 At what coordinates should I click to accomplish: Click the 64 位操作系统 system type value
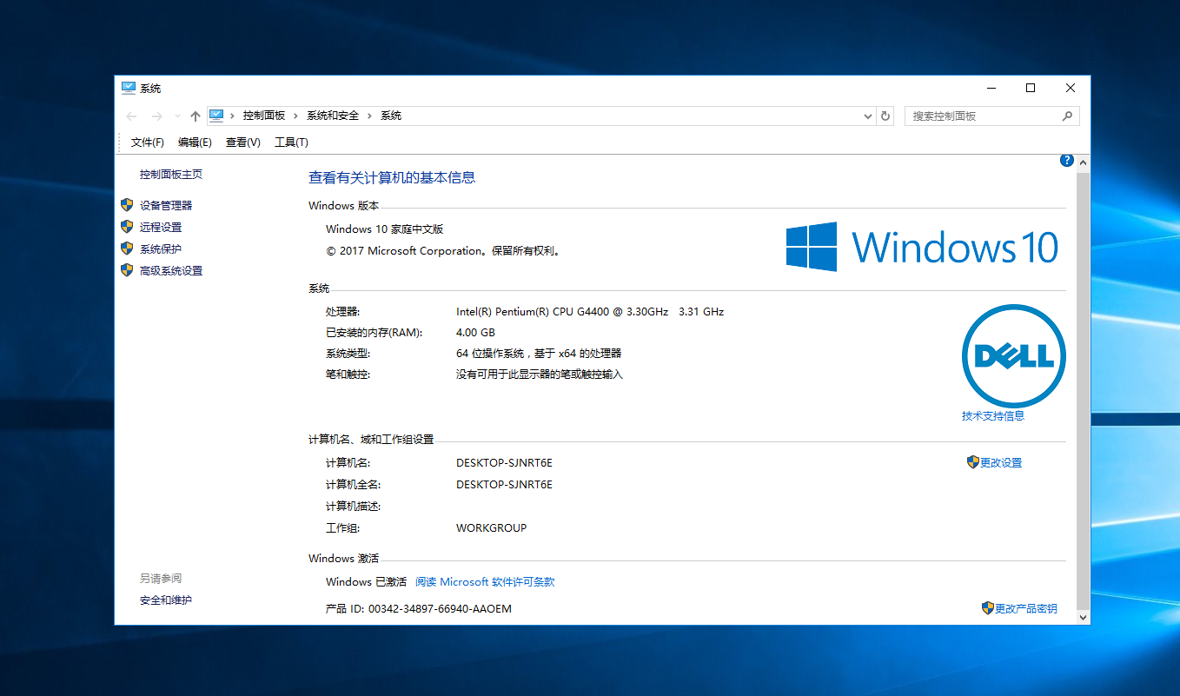coord(539,354)
